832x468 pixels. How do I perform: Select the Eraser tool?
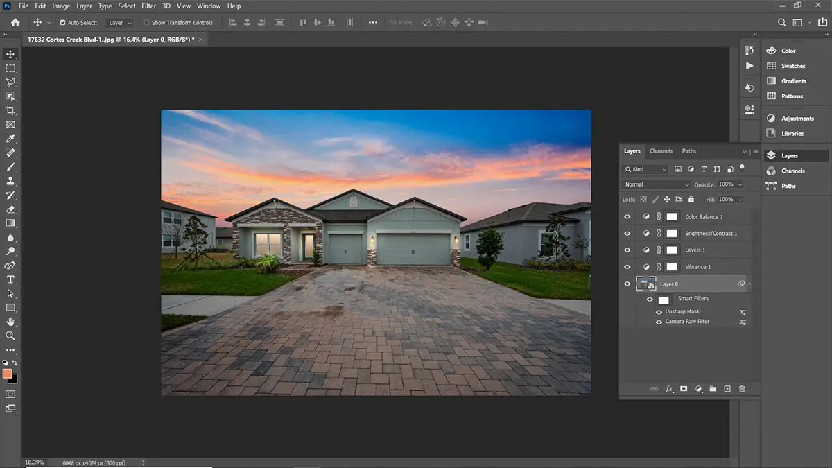(10, 209)
